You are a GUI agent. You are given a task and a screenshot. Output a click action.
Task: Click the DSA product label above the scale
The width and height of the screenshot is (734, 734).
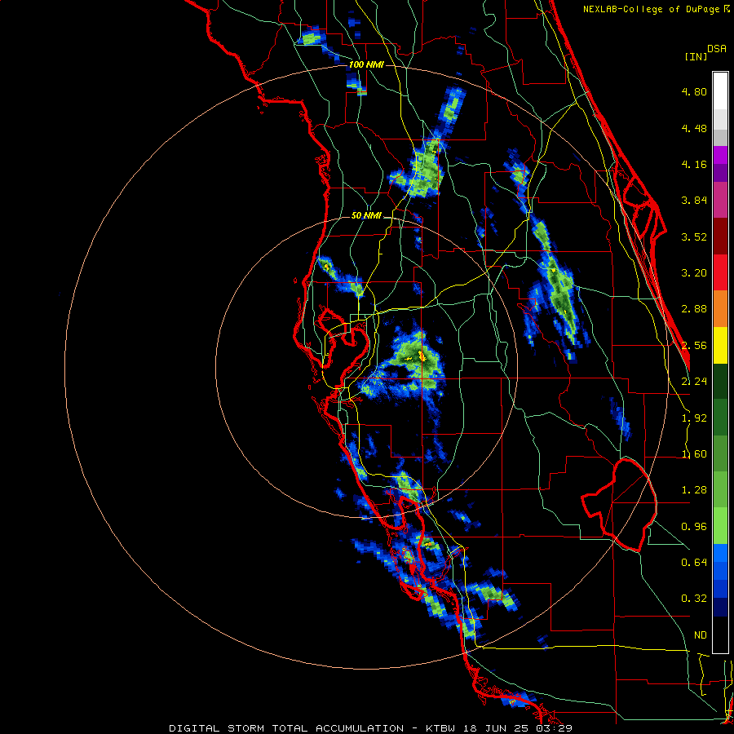click(x=717, y=49)
